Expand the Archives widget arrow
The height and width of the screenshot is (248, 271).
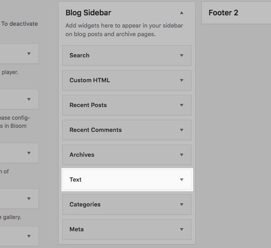click(x=182, y=155)
